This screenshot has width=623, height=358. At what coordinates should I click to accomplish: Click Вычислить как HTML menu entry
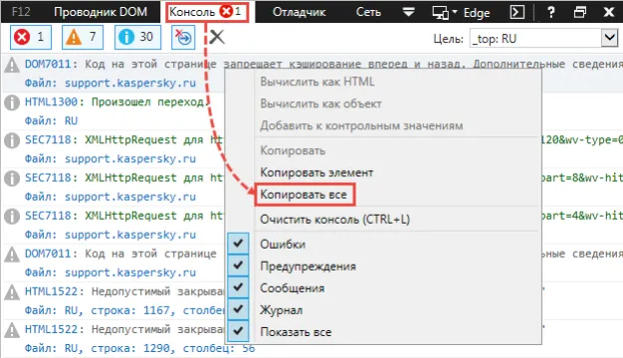point(317,82)
